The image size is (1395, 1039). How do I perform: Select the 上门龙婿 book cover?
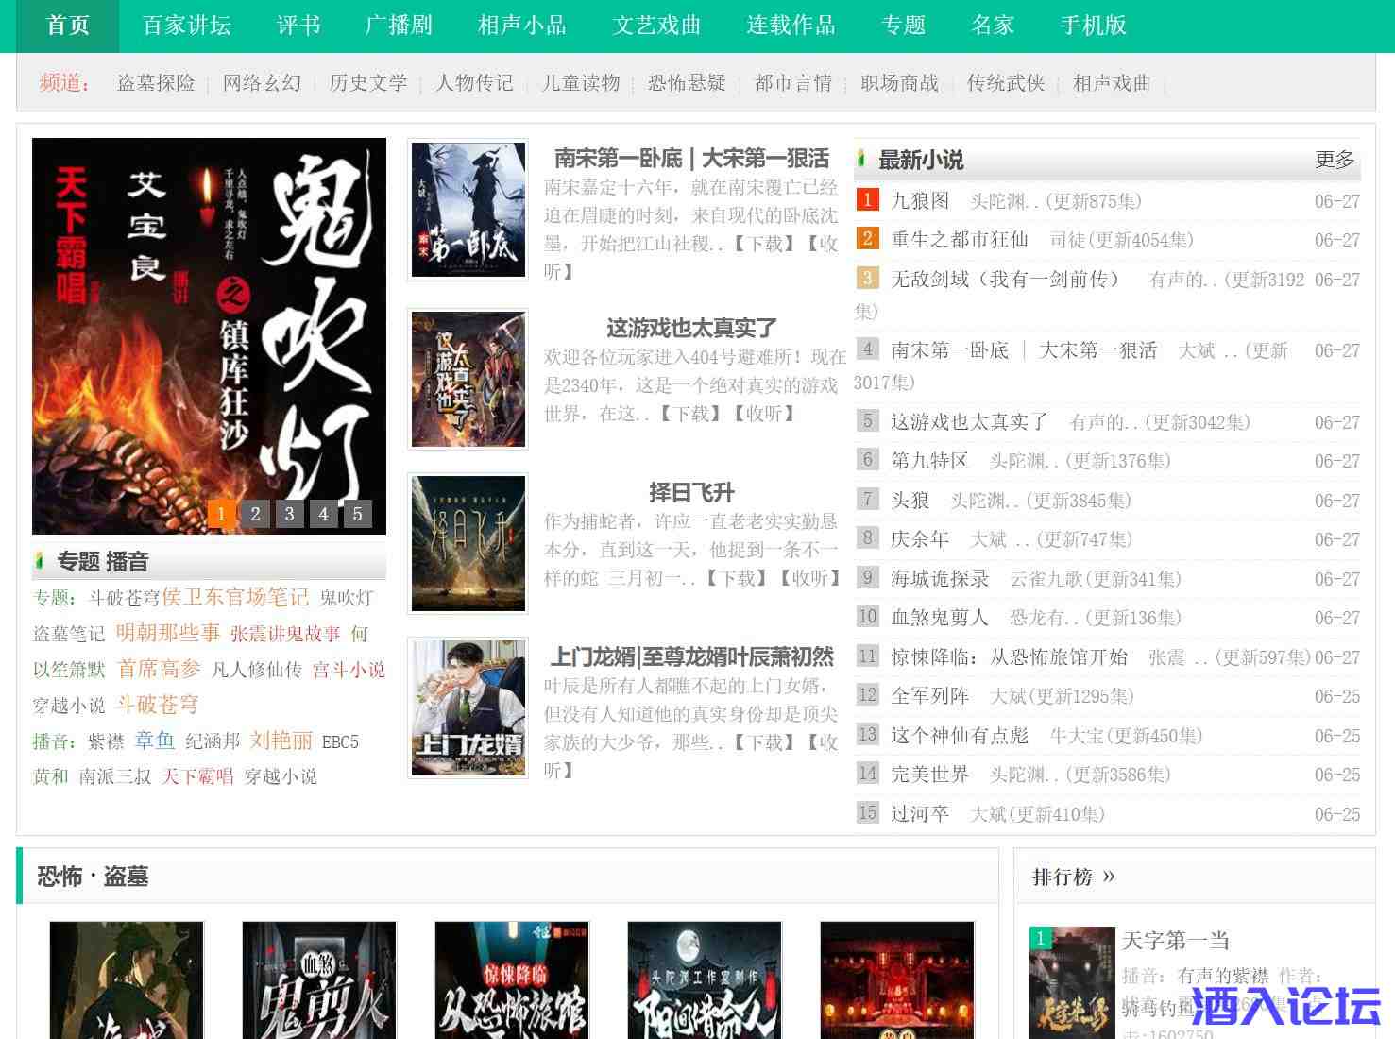tap(468, 707)
